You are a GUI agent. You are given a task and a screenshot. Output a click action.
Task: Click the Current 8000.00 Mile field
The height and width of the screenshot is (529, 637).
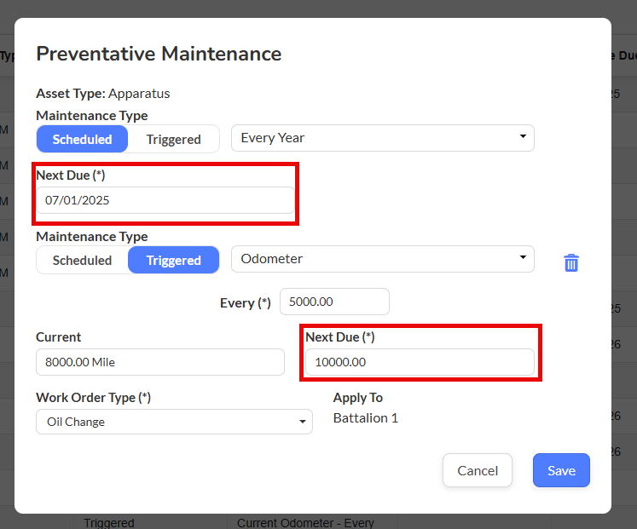[x=159, y=362]
